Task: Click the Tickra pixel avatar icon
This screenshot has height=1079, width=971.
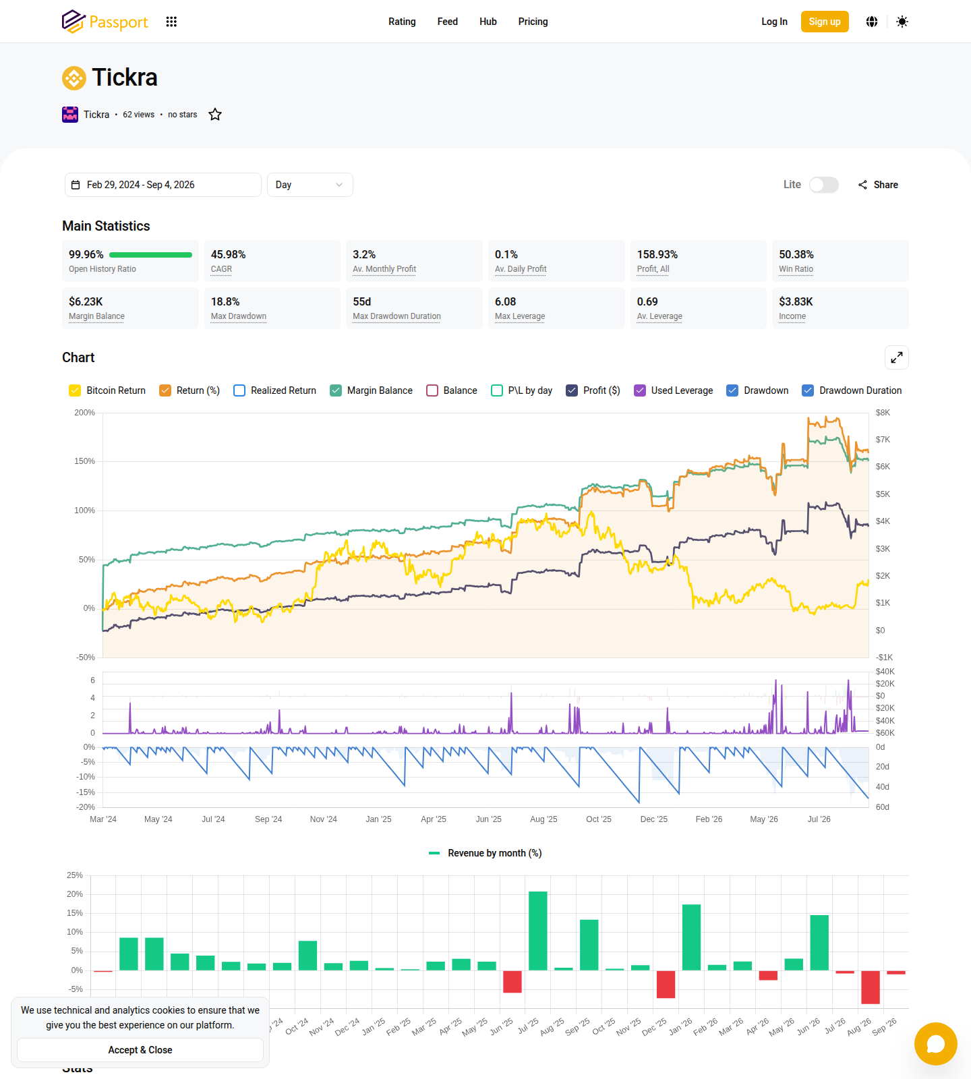Action: pos(70,115)
